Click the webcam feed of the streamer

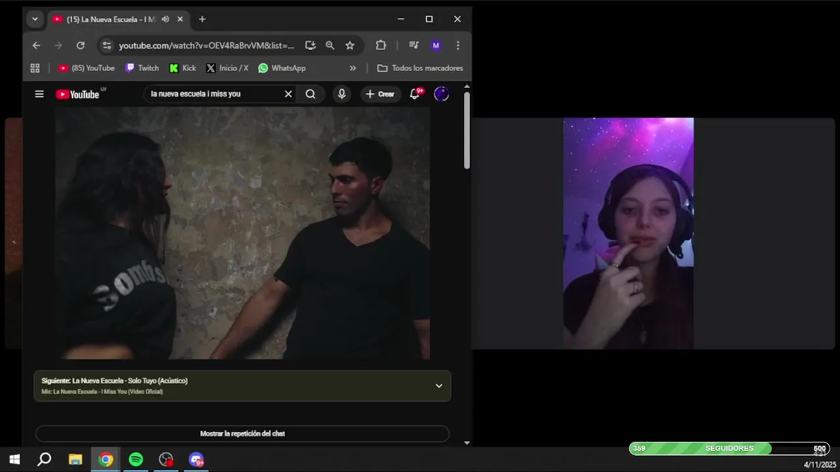tap(628, 233)
